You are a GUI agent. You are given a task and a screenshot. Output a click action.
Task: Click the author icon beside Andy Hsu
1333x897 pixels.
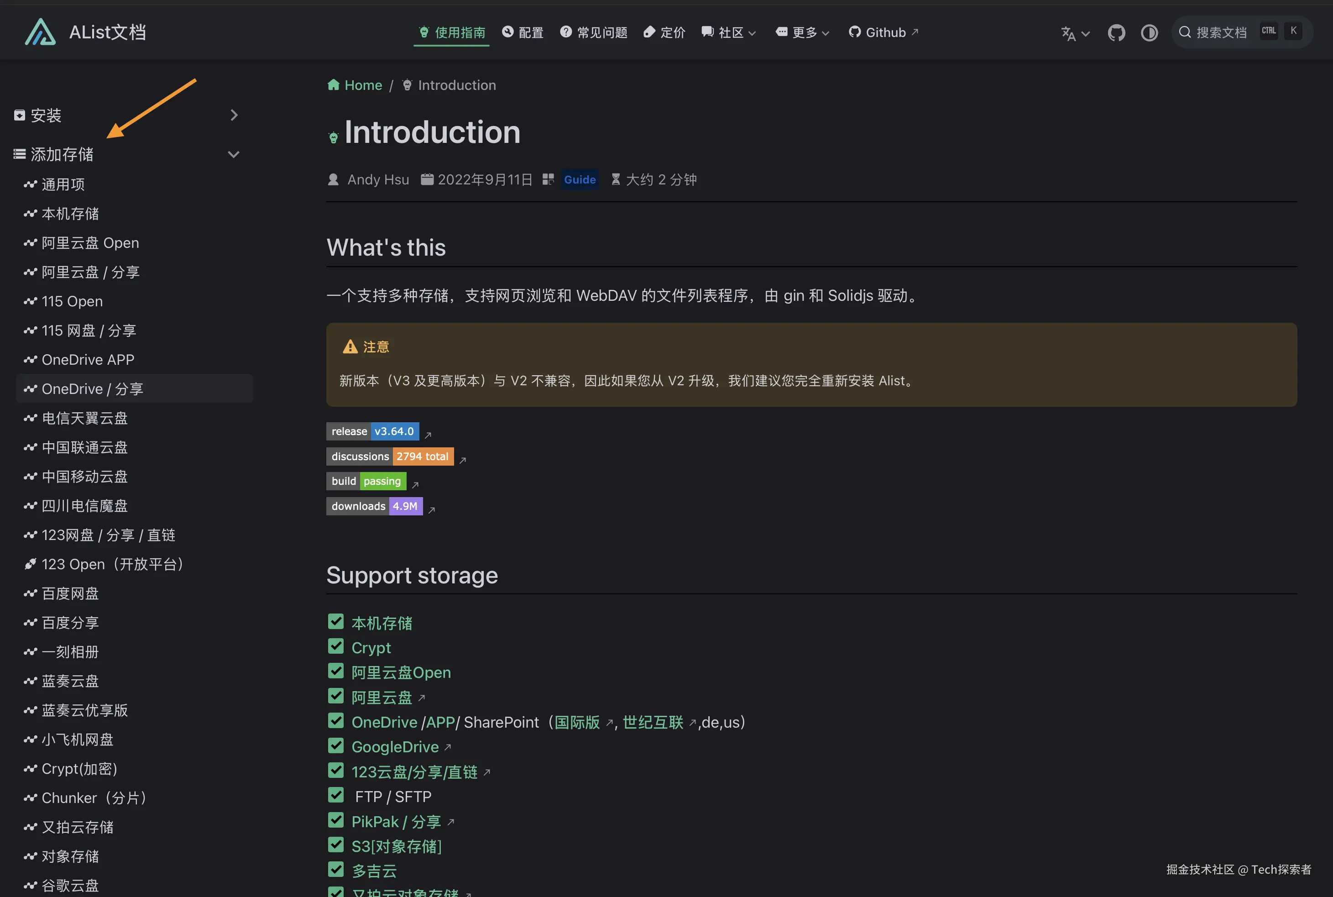[x=334, y=180]
